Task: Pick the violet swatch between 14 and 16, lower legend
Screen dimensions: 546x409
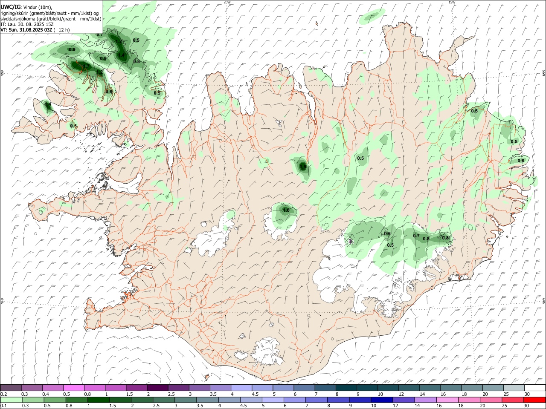Action: click(x=426, y=400)
